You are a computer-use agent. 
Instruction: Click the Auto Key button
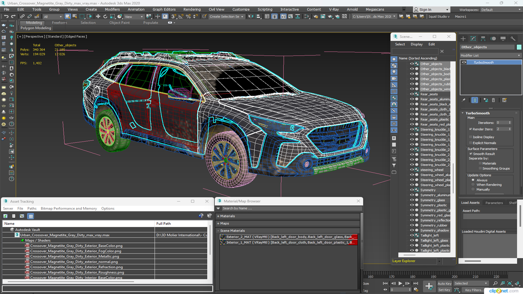[x=444, y=283]
